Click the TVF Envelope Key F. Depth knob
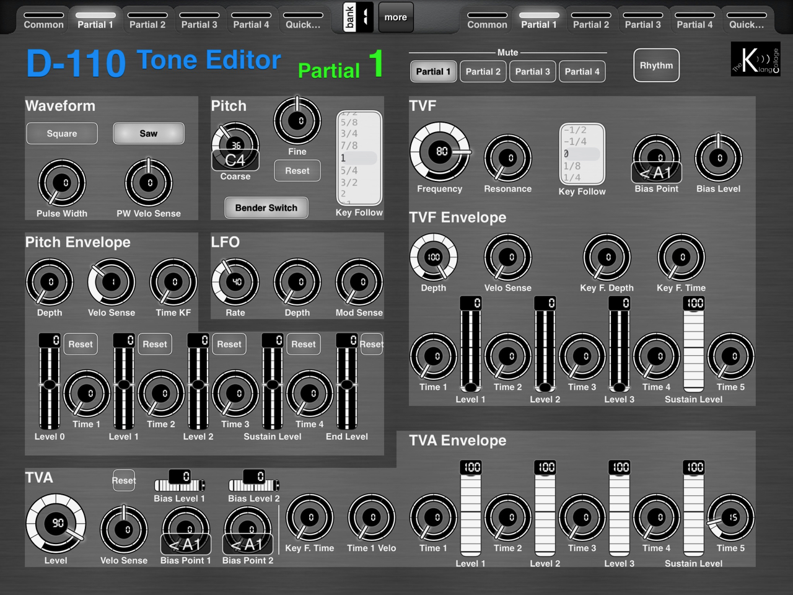 point(607,257)
